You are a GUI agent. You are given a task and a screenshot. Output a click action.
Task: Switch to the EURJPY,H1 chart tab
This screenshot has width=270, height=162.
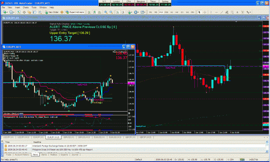point(38,137)
